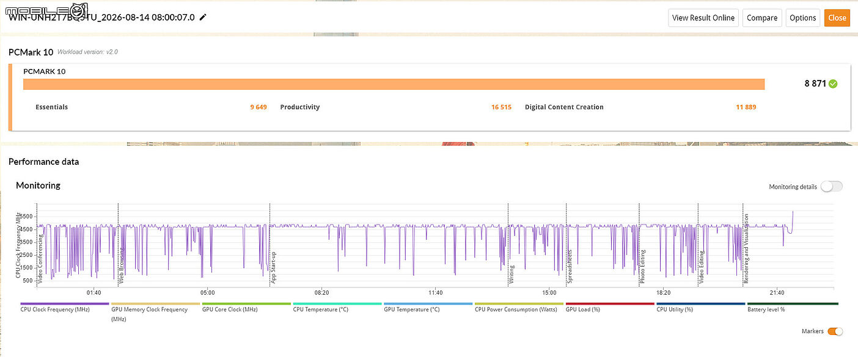
Task: Click the Essentials score 9 649
Action: coord(258,107)
